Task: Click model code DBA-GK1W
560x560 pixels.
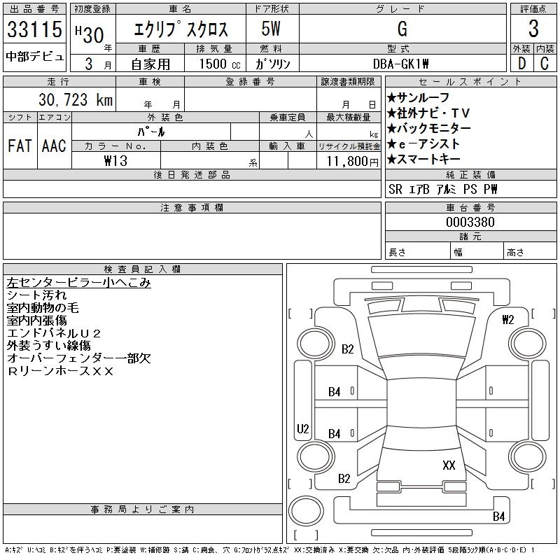Action: [400, 64]
